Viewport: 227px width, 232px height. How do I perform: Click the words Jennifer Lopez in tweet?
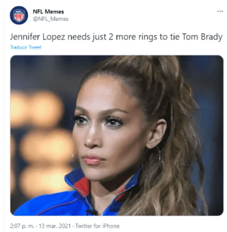click(x=38, y=37)
